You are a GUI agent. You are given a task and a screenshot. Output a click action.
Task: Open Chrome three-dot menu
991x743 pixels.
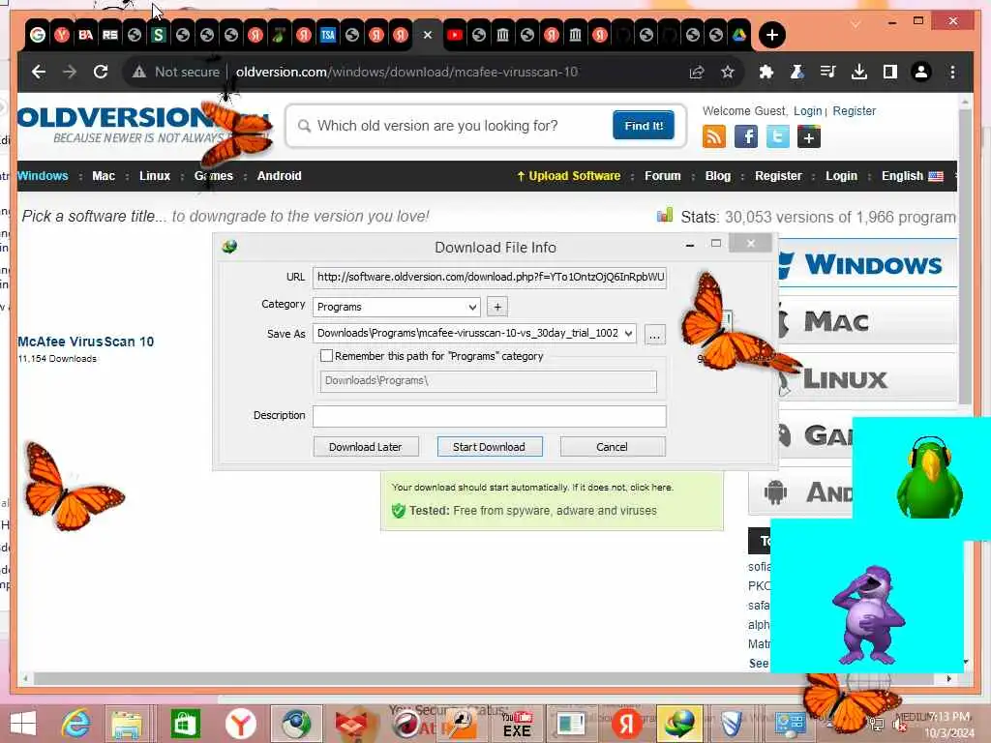pyautogui.click(x=952, y=72)
